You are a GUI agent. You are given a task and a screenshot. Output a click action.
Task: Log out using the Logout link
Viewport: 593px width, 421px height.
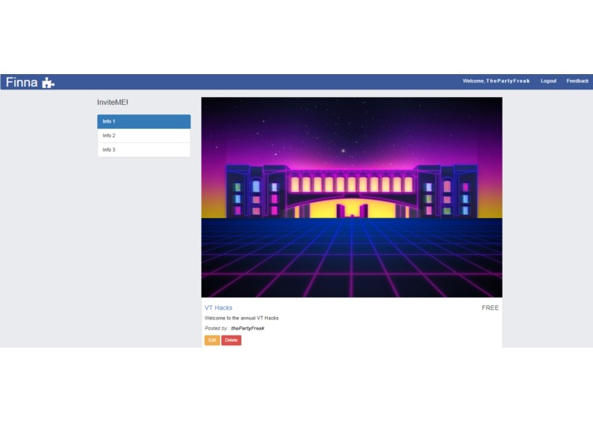pyautogui.click(x=549, y=81)
